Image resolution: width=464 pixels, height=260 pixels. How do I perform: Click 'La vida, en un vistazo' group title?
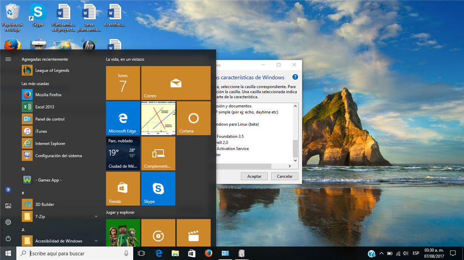pos(125,59)
